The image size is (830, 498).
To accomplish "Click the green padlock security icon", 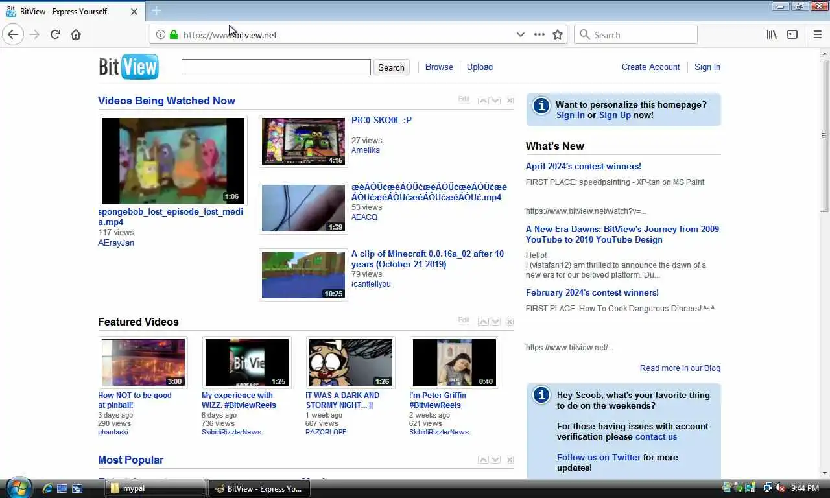I will point(174,34).
